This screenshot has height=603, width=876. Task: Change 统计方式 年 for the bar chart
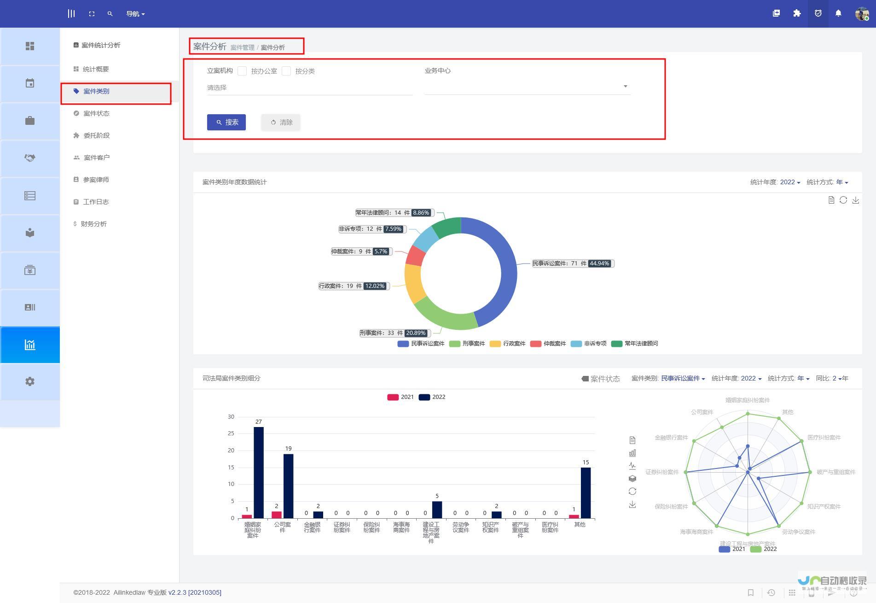coord(803,378)
